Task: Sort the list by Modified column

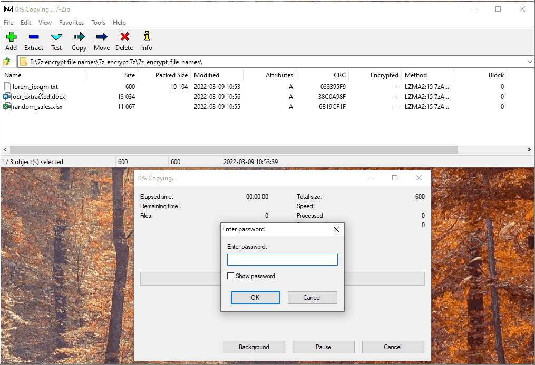Action: [207, 75]
